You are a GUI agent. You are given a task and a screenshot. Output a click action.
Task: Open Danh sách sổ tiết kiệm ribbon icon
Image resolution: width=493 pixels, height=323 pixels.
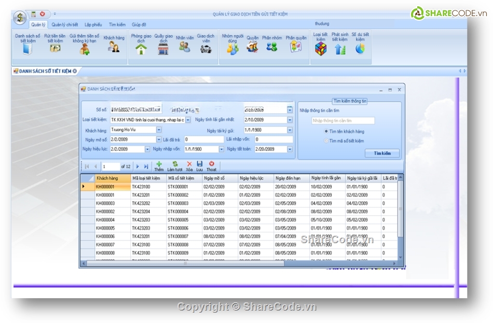[28, 49]
